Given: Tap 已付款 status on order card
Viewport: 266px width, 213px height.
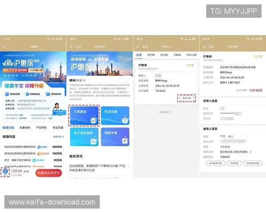Looking at the screenshot, I should [x=190, y=65].
